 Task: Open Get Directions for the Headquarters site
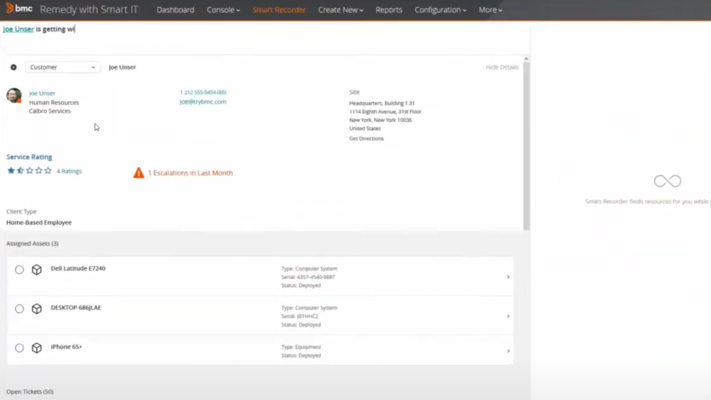click(366, 138)
